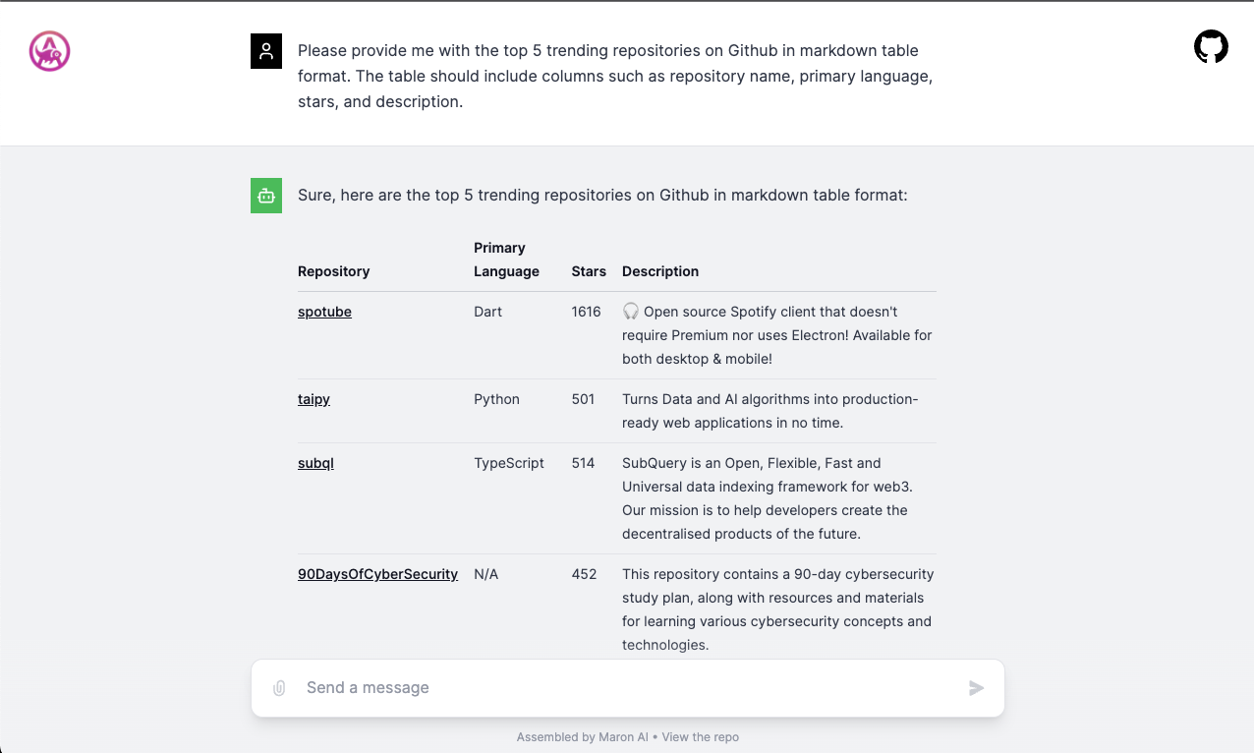Open the 90DaysOfCyberSecurity repository link

coord(377,574)
